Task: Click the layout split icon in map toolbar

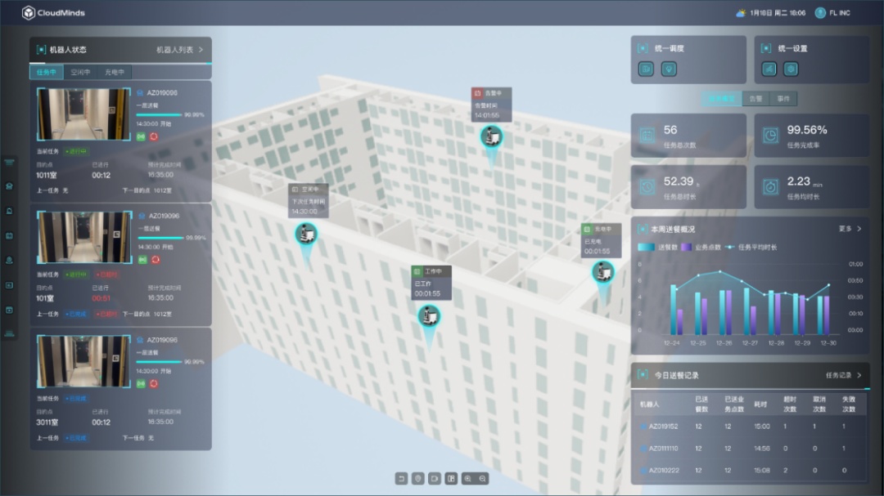Action: click(451, 479)
